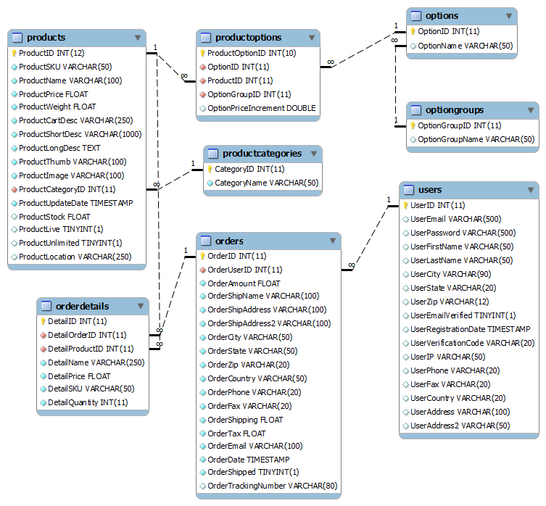Click the OrderUserID foreign key diamond
Screen dimensions: 546x506
203,270
